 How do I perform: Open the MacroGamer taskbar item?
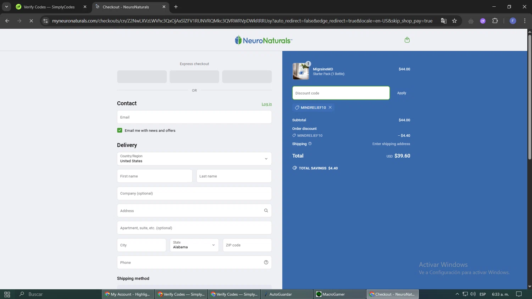pos(339,294)
